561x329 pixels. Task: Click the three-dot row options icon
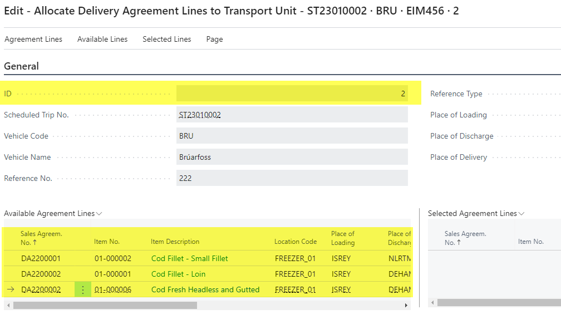[83, 289]
